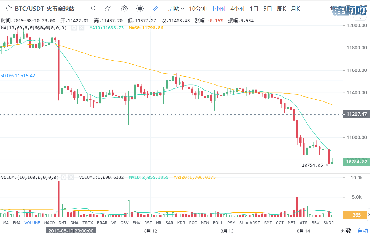Click the 8月 13 date on time axis
This screenshot has height=233, width=370.
click(x=227, y=231)
